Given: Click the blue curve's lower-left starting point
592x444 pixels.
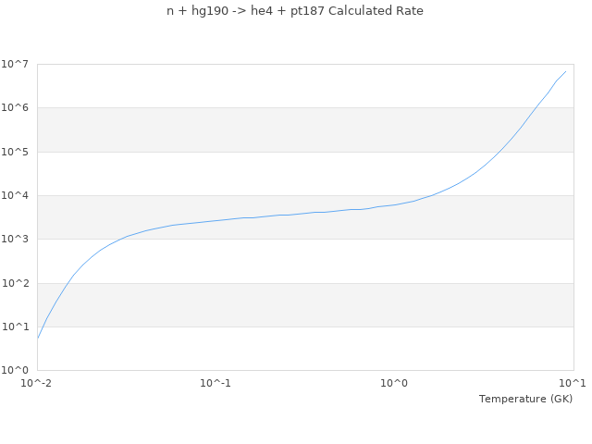Looking at the screenshot, I should pyautogui.click(x=38, y=338).
